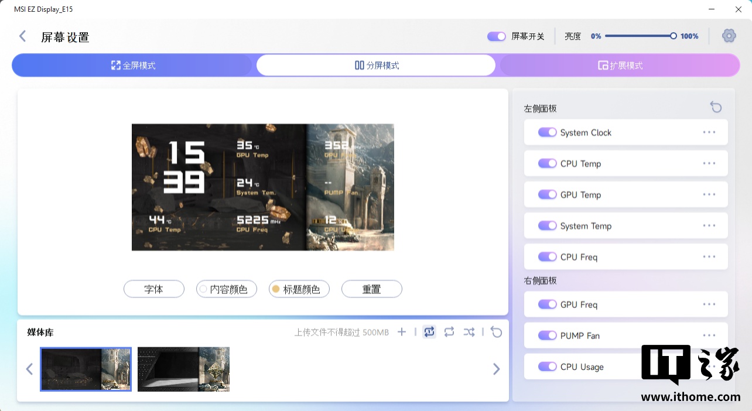The height and width of the screenshot is (411, 752).
Task: Reset panel layout with the undo icon beside 左侧面板
Action: (x=716, y=107)
